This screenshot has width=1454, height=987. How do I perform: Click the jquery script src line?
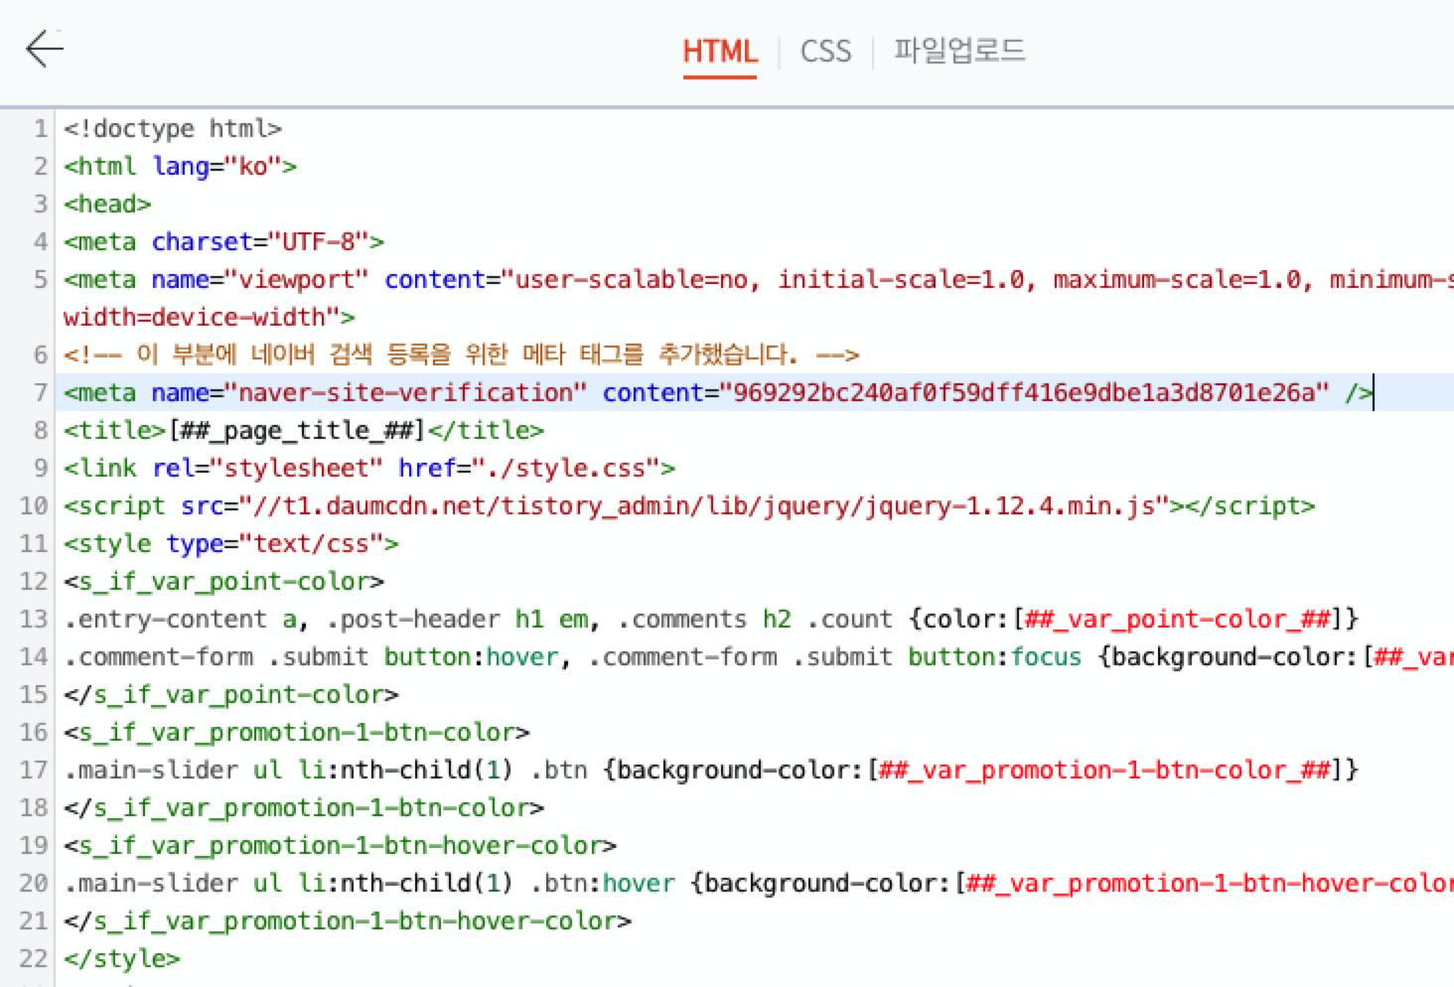[689, 505]
